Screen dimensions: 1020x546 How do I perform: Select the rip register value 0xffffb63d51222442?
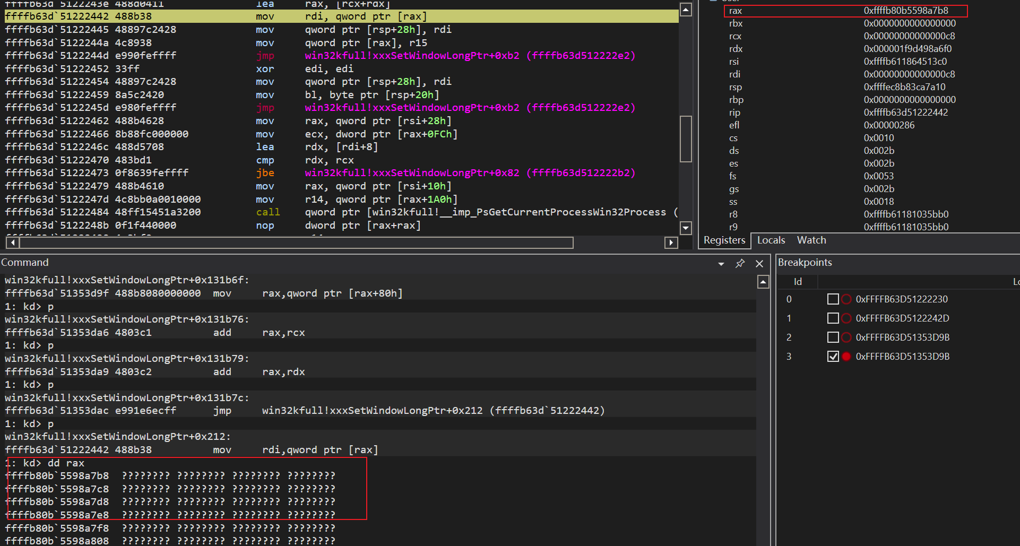point(905,112)
